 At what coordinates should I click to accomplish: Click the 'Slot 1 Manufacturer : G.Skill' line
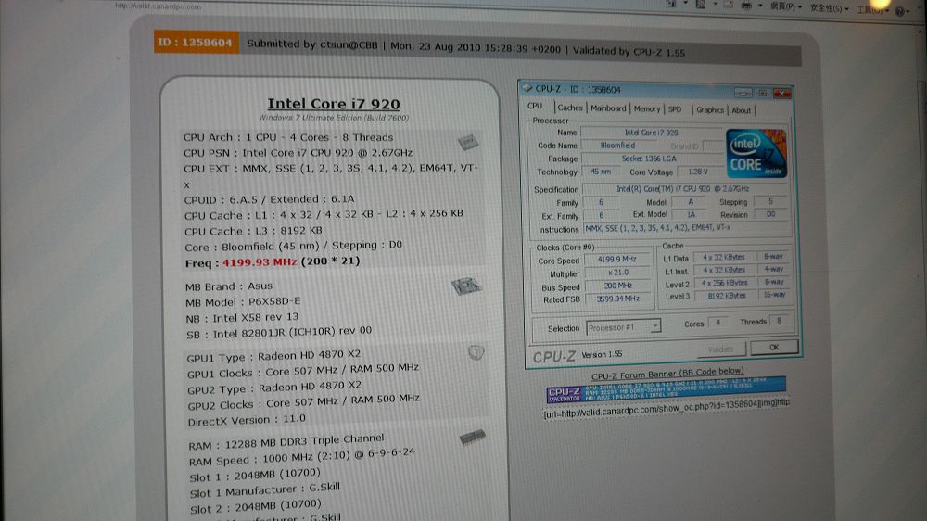coord(265,490)
